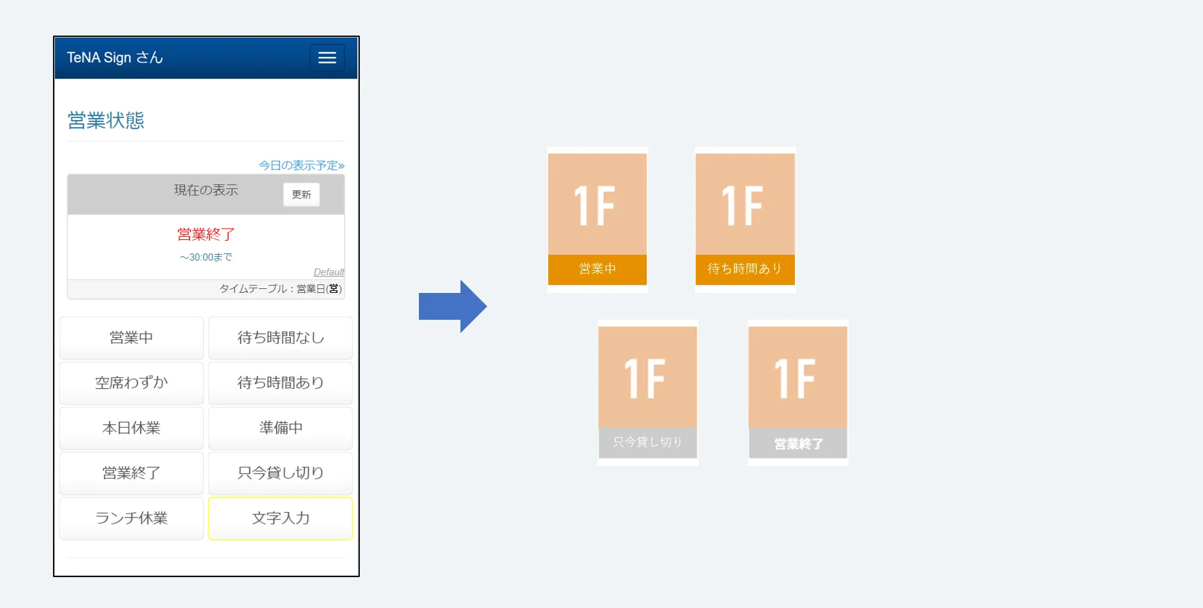Select 只今貸し切り status button
Screen dimensions: 1203x608
pos(280,473)
